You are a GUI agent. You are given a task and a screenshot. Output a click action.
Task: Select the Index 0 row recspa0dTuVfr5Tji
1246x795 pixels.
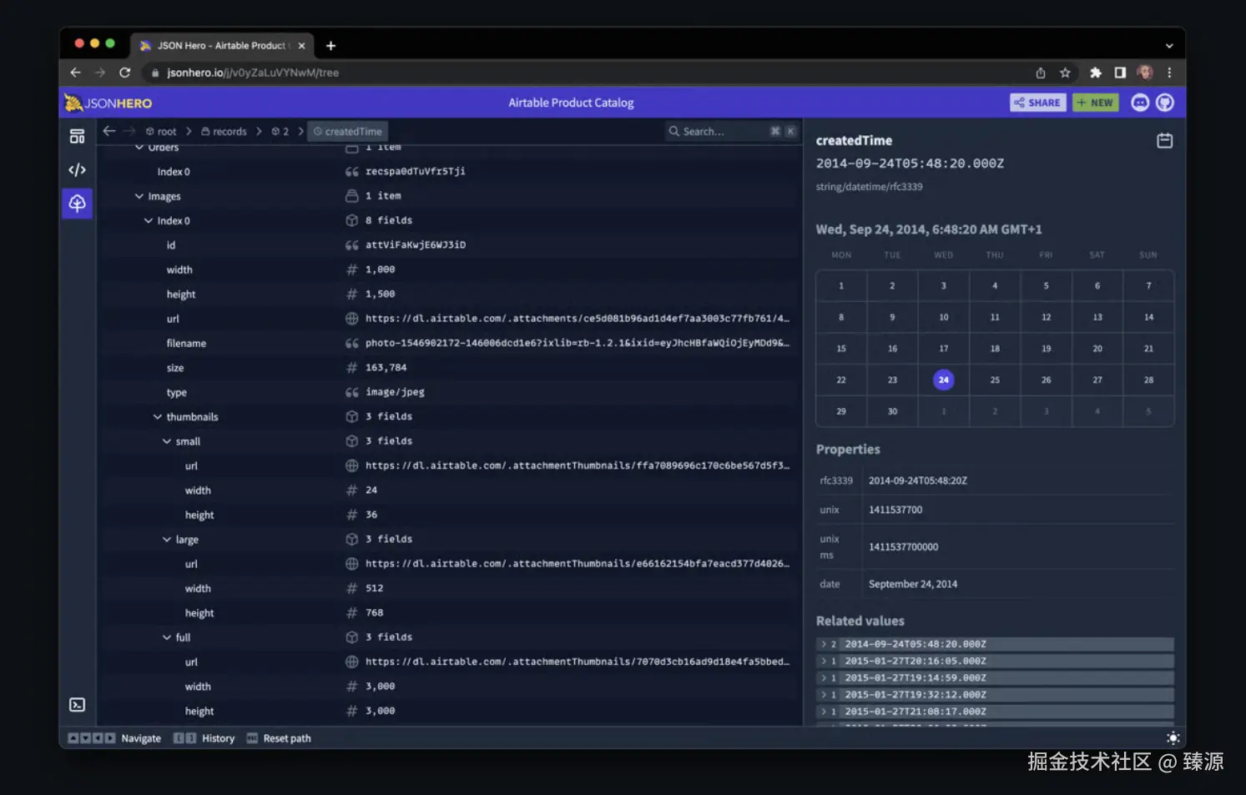(x=451, y=171)
